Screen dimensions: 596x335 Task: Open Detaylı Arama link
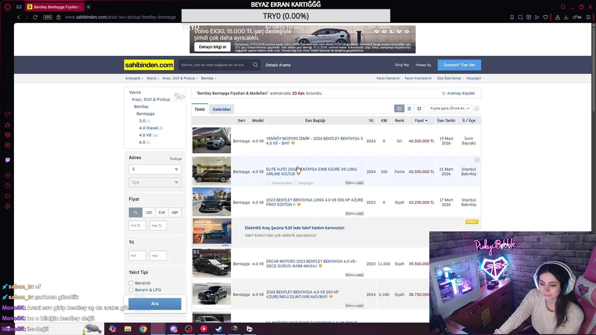(278, 65)
